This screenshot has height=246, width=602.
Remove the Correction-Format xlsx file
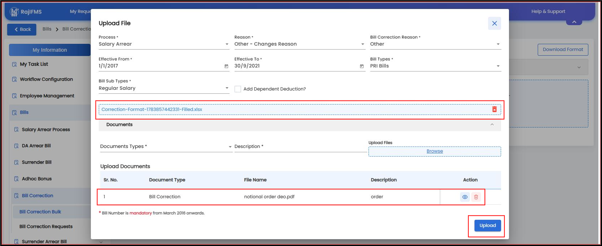(x=494, y=110)
